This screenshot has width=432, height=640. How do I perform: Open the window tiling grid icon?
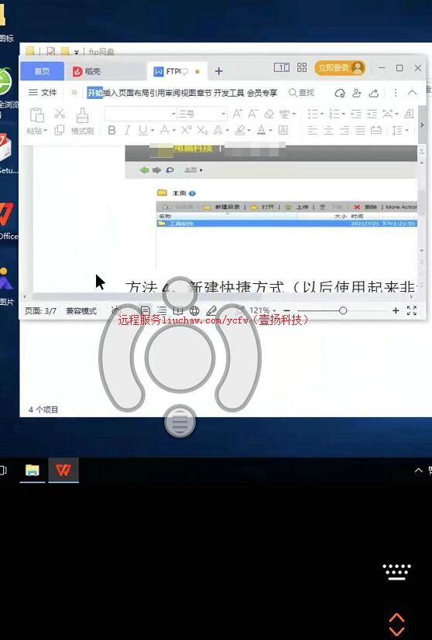point(302,68)
